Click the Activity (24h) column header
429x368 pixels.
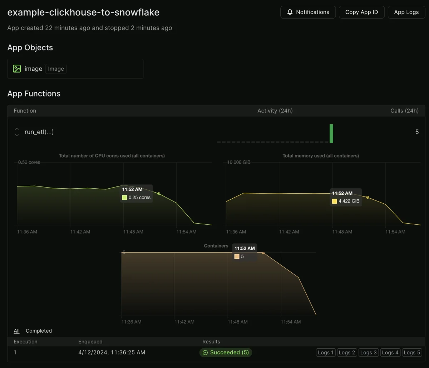point(275,111)
